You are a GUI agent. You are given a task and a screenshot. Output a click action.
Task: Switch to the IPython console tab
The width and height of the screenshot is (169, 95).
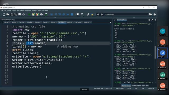point(126,86)
